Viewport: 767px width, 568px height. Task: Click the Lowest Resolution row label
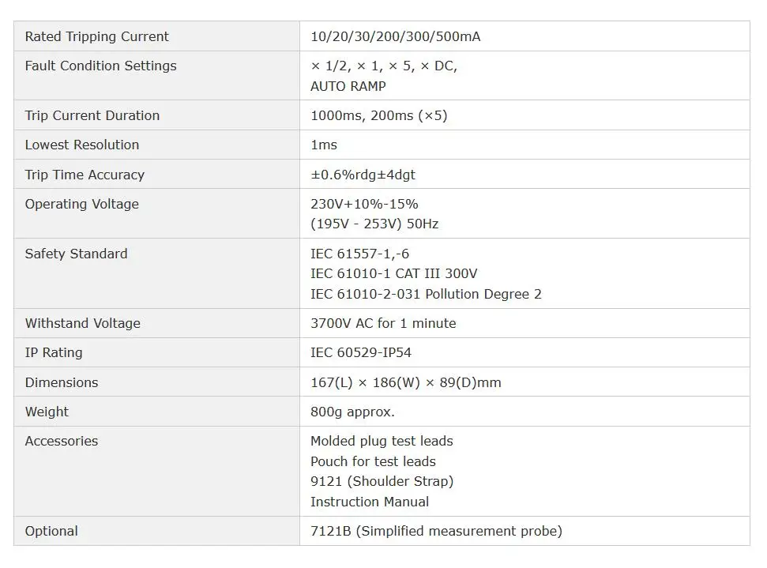(x=82, y=145)
